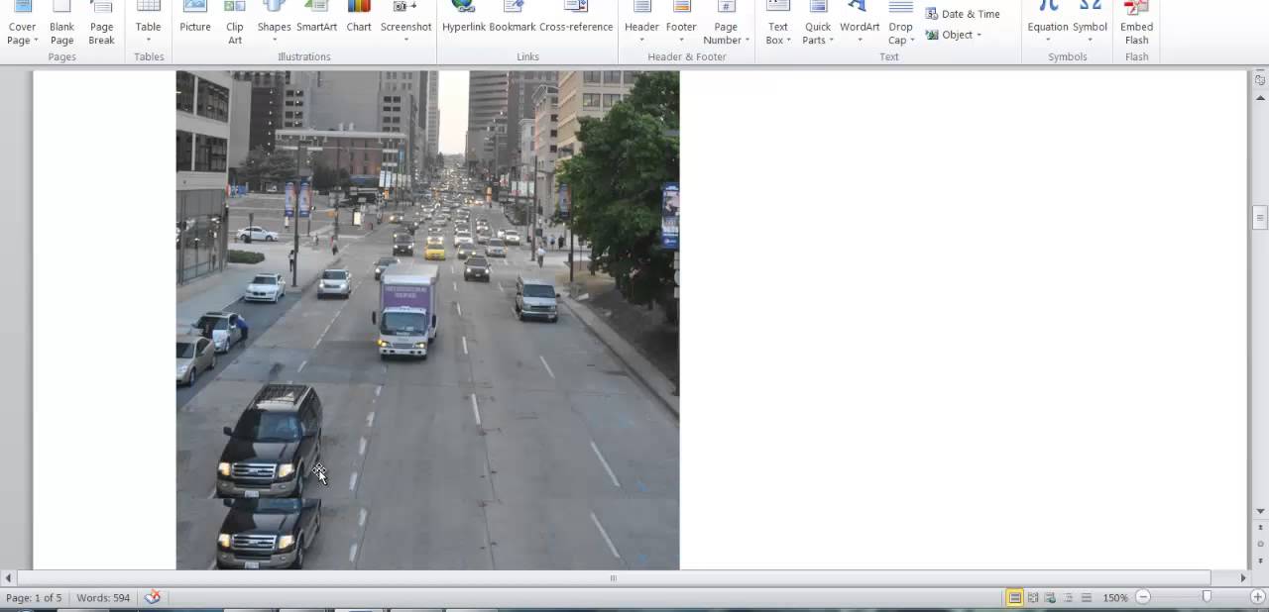Image resolution: width=1269 pixels, height=612 pixels.
Task: Open Select Browse Object button
Action: point(1260,544)
